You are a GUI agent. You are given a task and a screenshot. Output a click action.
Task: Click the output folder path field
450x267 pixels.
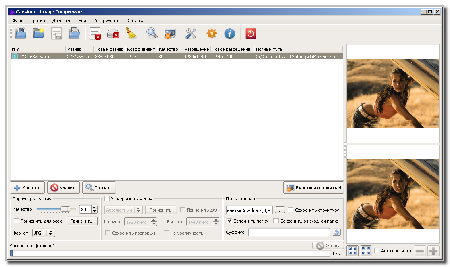[x=249, y=210]
